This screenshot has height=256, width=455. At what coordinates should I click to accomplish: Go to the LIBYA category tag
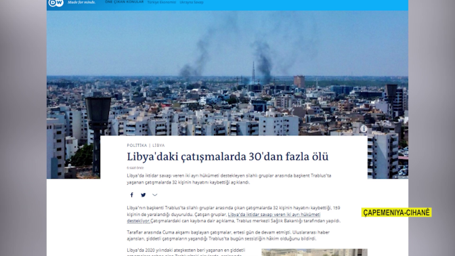[x=158, y=146]
